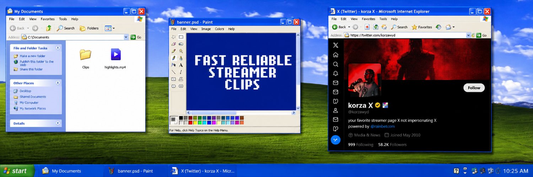533x177 pixels.
Task: Select the Ellipse tool in Paint
Action: point(174,86)
